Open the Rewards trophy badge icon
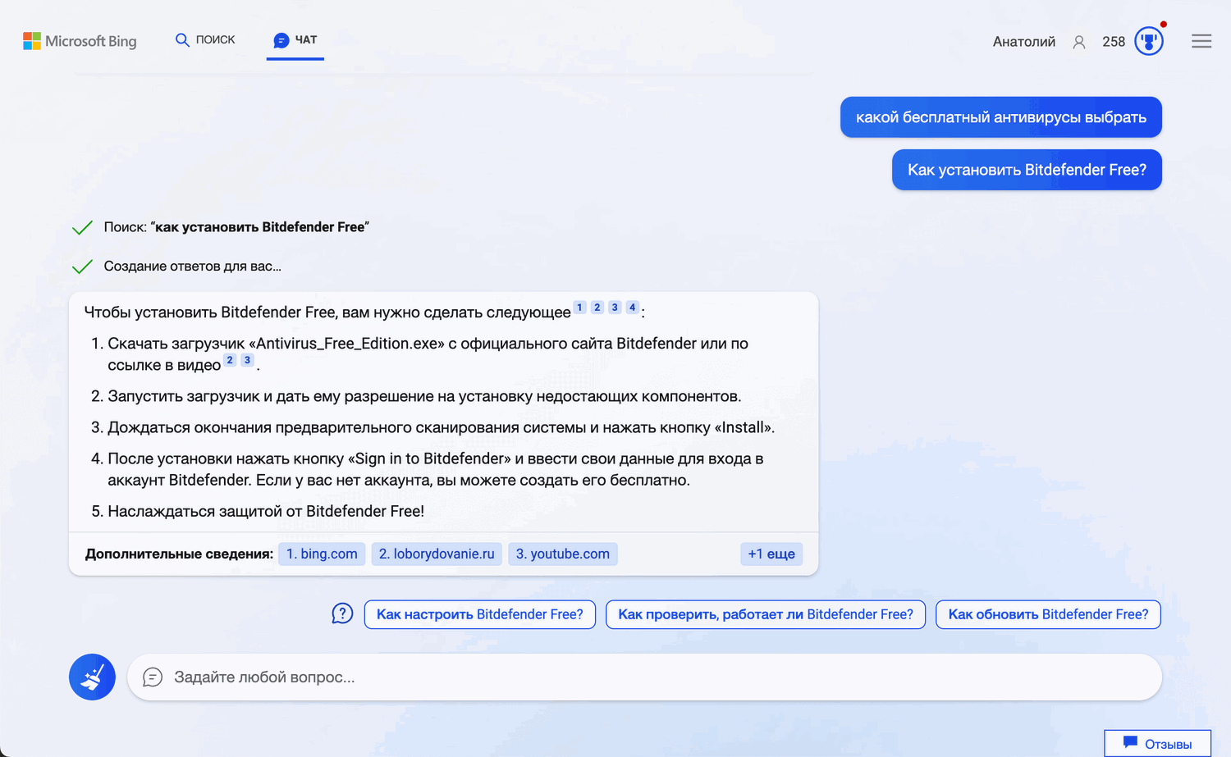The height and width of the screenshot is (757, 1231). 1149,40
